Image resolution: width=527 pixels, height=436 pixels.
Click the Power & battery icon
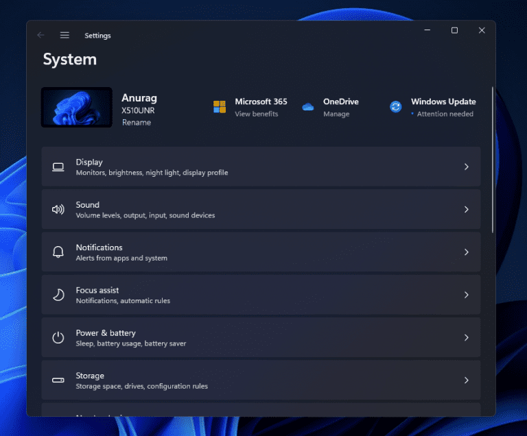[x=58, y=337]
